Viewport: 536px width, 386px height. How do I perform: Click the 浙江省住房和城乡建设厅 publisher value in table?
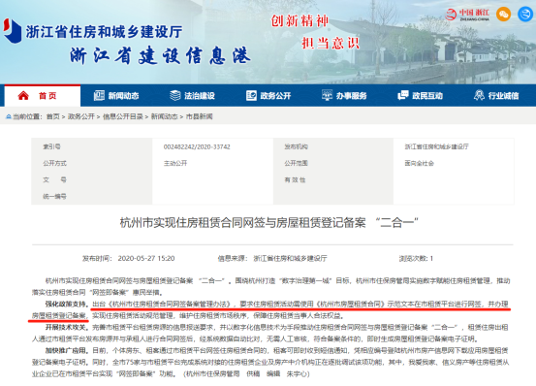(x=436, y=146)
